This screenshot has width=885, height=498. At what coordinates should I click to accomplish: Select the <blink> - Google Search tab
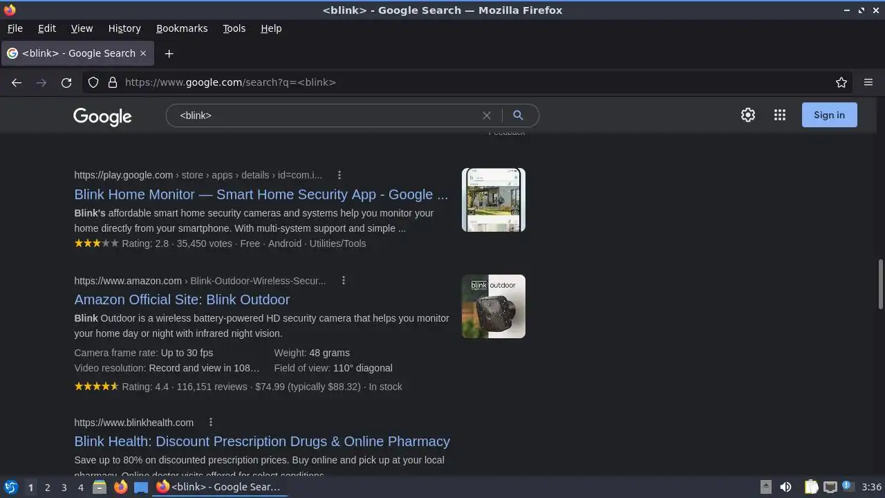[76, 53]
